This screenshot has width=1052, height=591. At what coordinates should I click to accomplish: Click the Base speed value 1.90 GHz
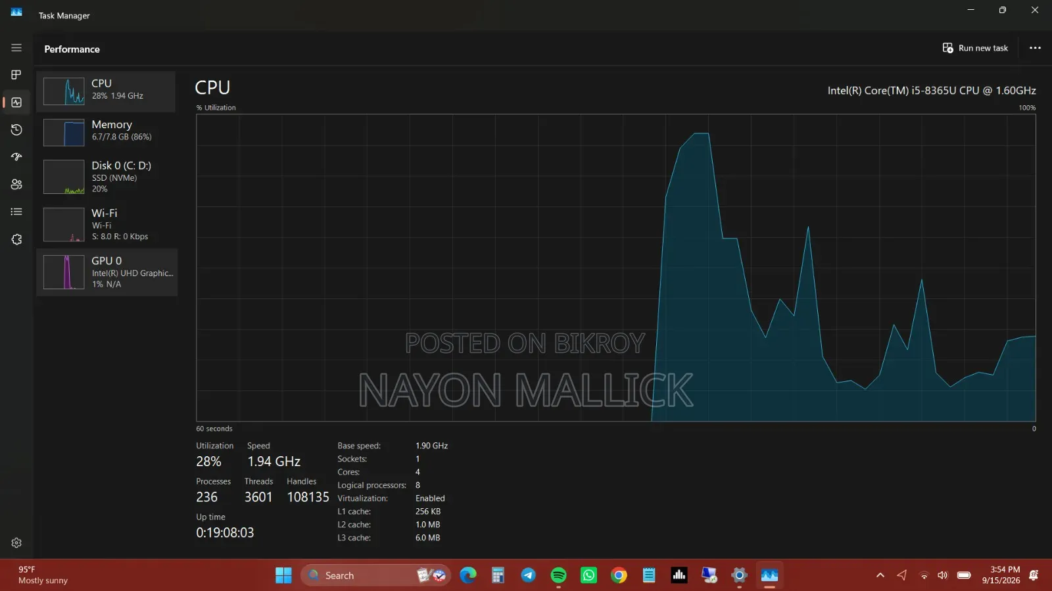[431, 446]
